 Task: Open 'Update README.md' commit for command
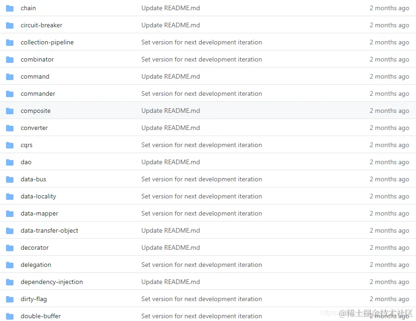(171, 76)
